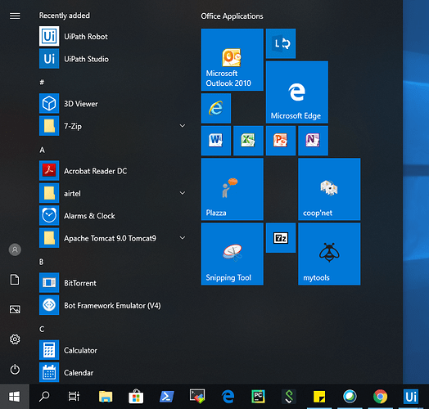This screenshot has height=409, width=429.
Task: Open the Word tile
Action: 216,141
